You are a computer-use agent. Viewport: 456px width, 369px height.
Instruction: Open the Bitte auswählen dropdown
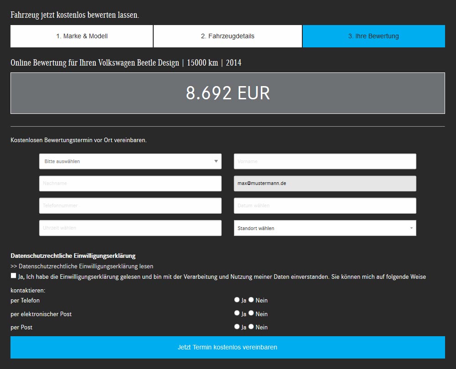coord(130,161)
